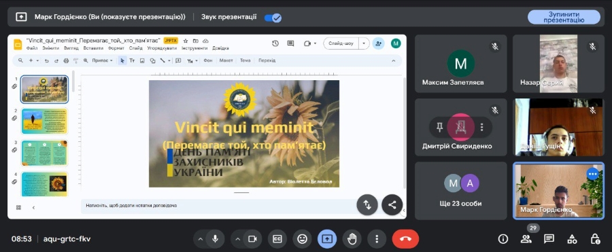
Task: Select slide 2 thumbnail
Action: pyautogui.click(x=44, y=122)
